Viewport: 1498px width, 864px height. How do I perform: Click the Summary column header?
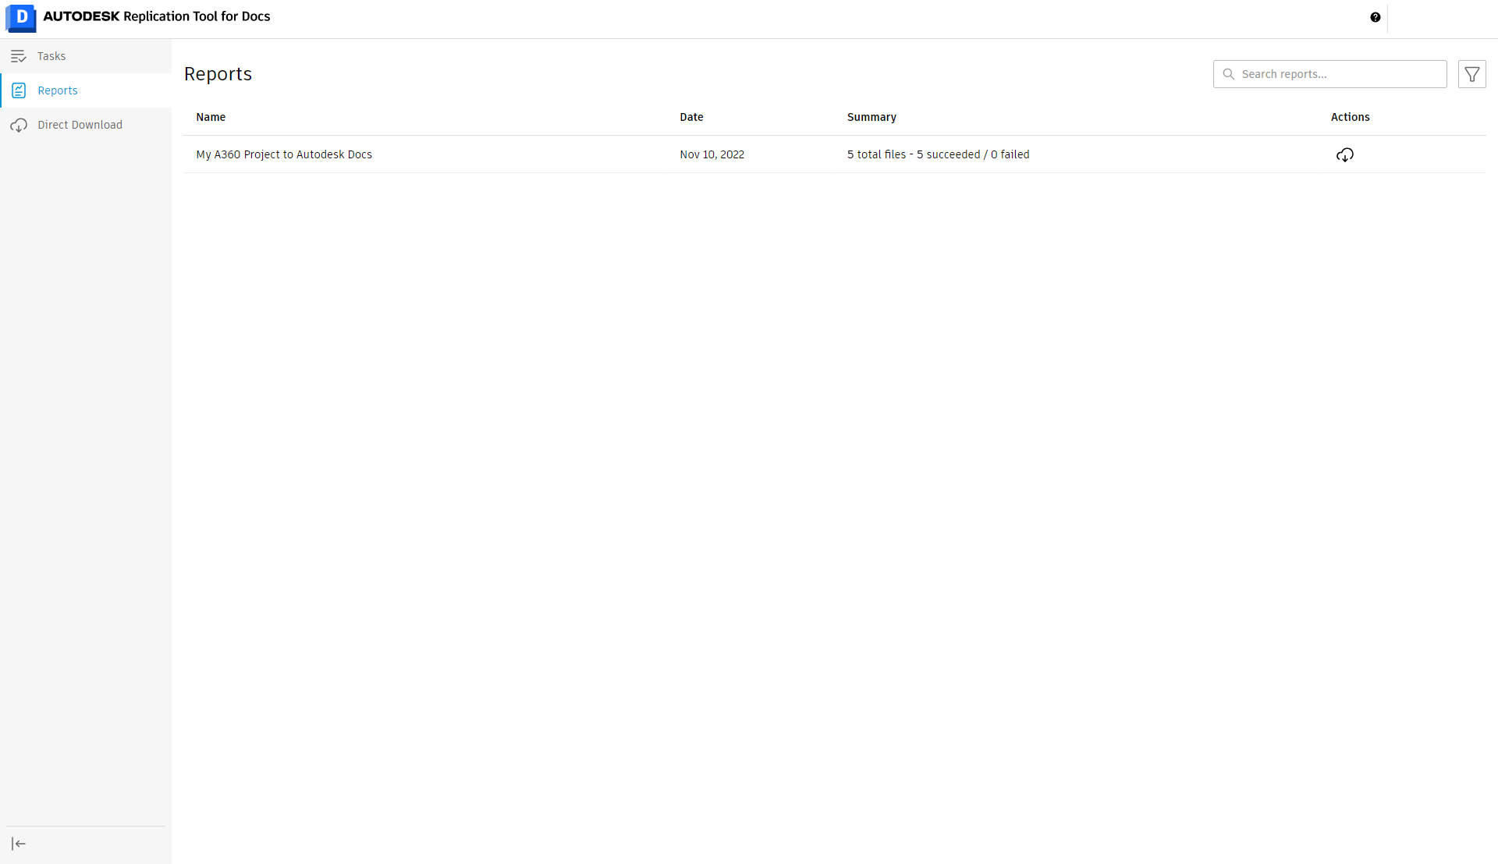(871, 117)
